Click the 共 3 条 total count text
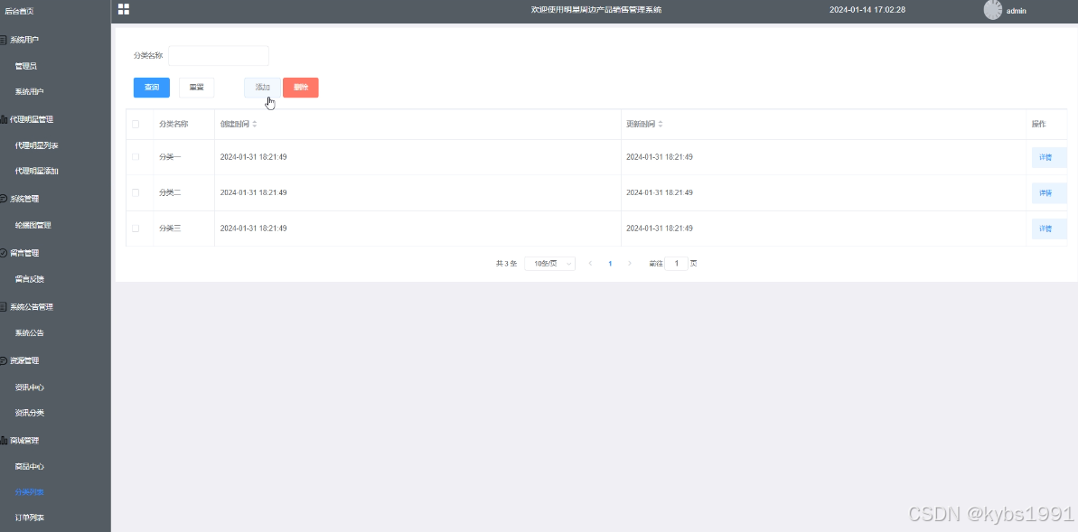Viewport: 1078px width, 532px height. point(506,263)
